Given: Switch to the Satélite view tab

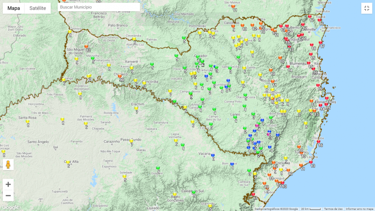Looking at the screenshot, I should tap(37, 8).
